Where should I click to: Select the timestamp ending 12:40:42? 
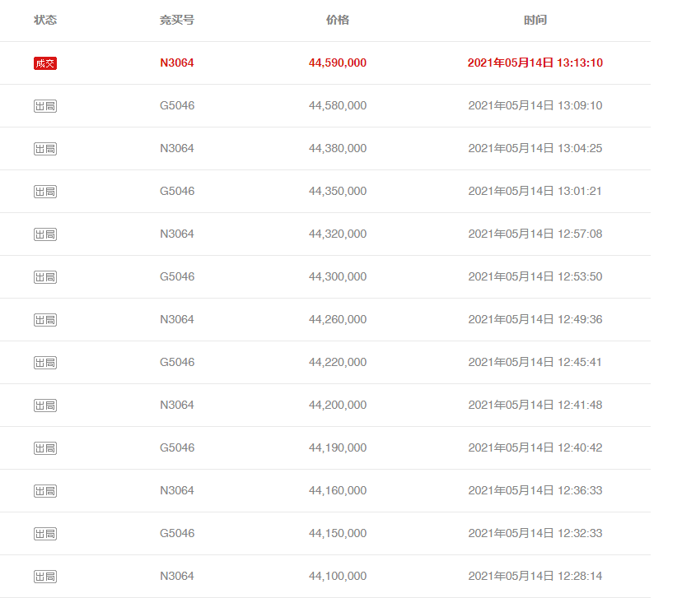click(535, 447)
